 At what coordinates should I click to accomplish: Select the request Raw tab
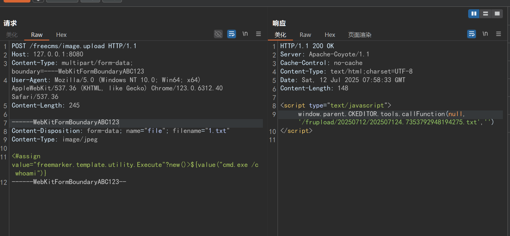pos(37,35)
